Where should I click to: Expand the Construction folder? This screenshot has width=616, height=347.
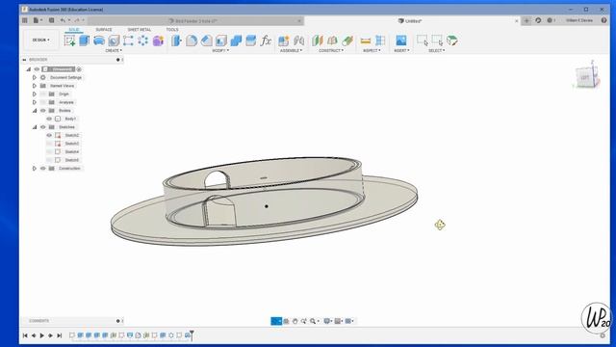(35, 169)
